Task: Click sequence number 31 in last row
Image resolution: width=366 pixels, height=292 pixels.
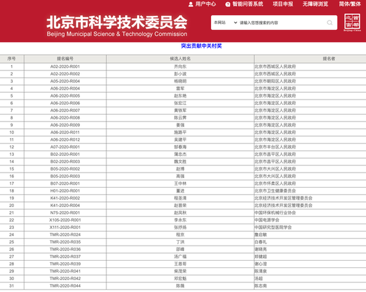Action: (x=12, y=286)
